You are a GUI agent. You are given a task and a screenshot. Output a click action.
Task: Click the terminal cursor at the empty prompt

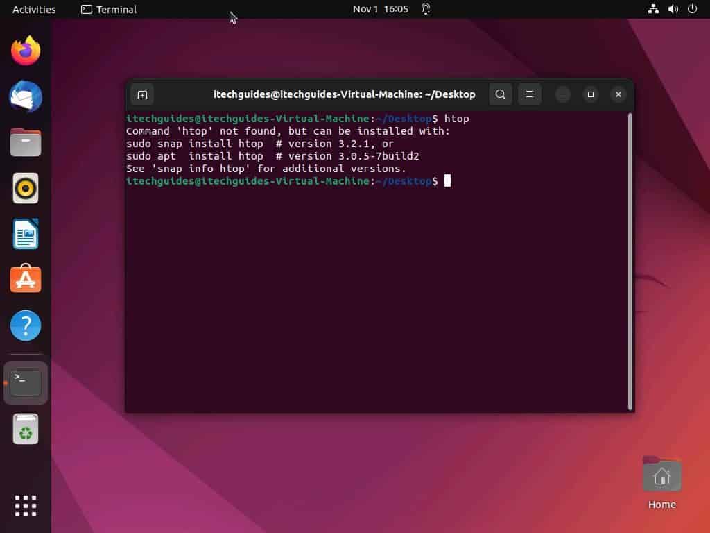point(447,181)
